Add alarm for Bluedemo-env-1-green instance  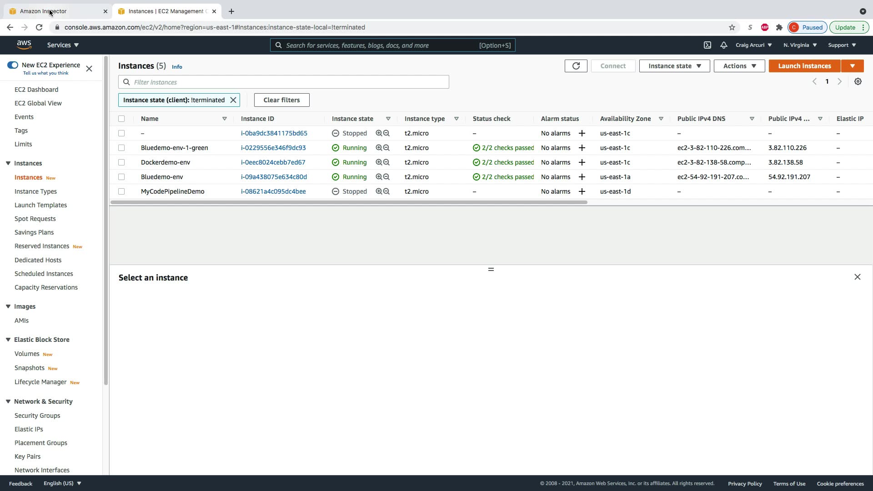point(582,148)
